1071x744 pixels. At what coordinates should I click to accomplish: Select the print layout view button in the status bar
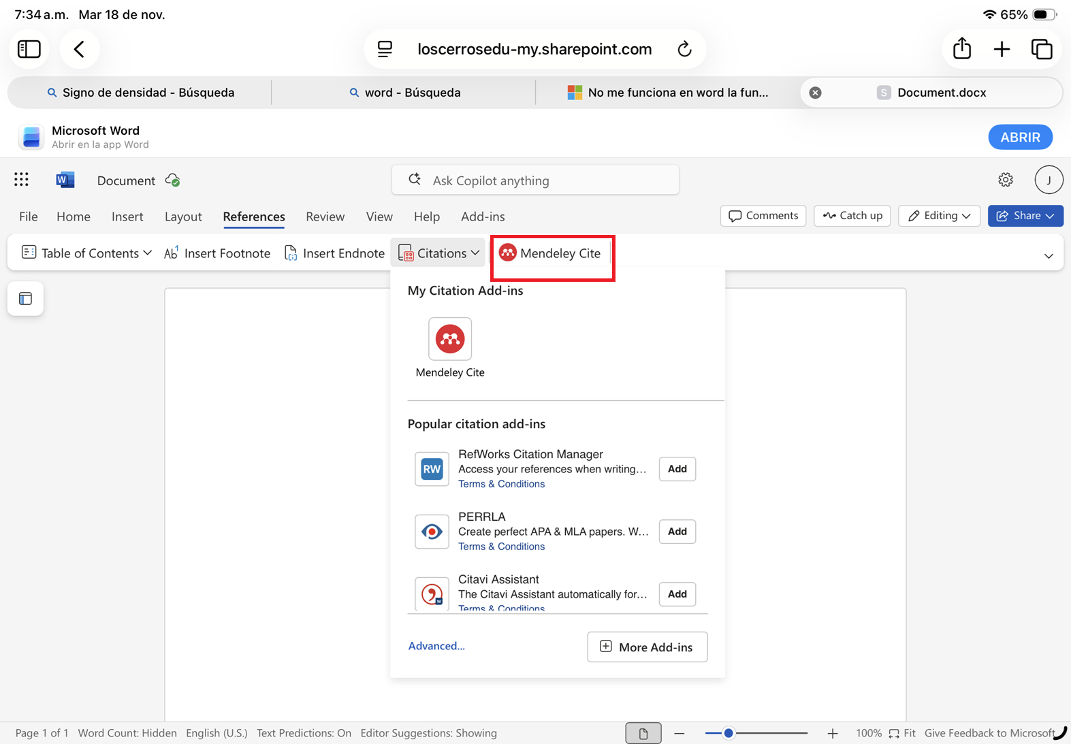pyautogui.click(x=643, y=733)
